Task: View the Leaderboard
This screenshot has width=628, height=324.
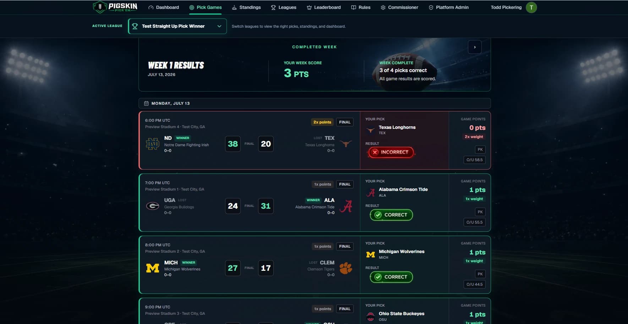Action: (x=324, y=7)
